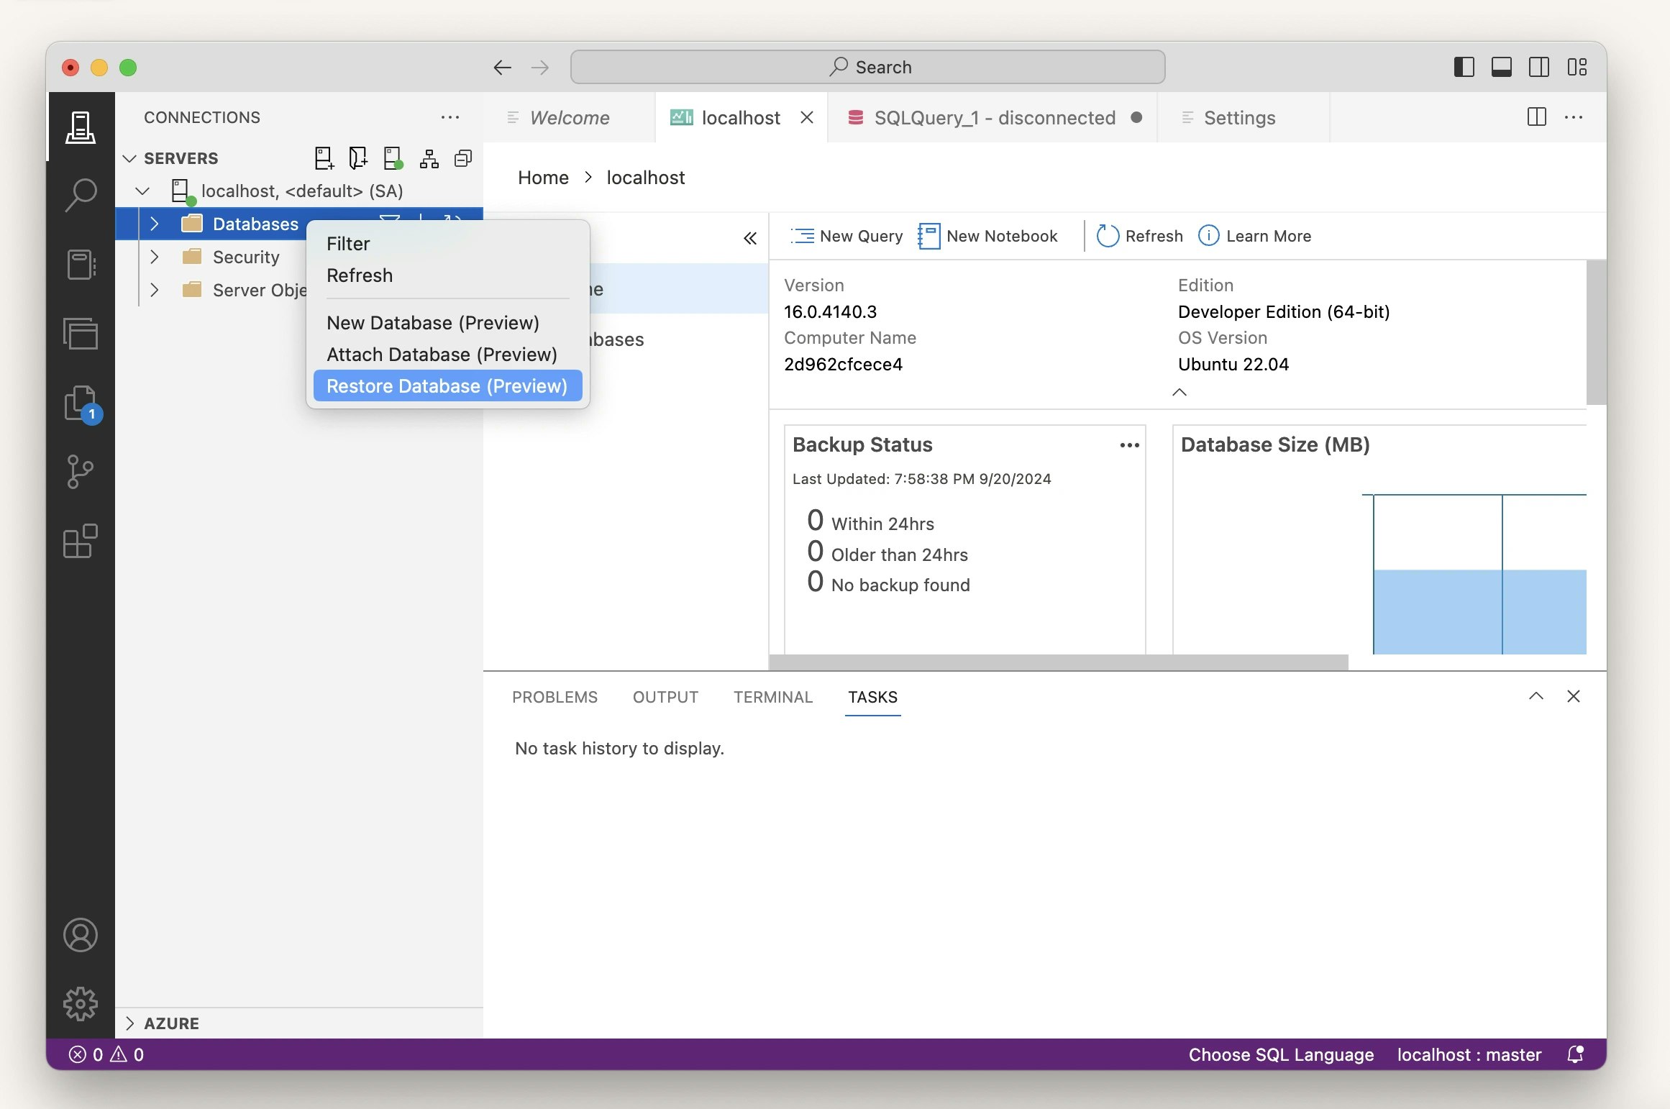Open editor more actions ellipsis

point(1574,117)
